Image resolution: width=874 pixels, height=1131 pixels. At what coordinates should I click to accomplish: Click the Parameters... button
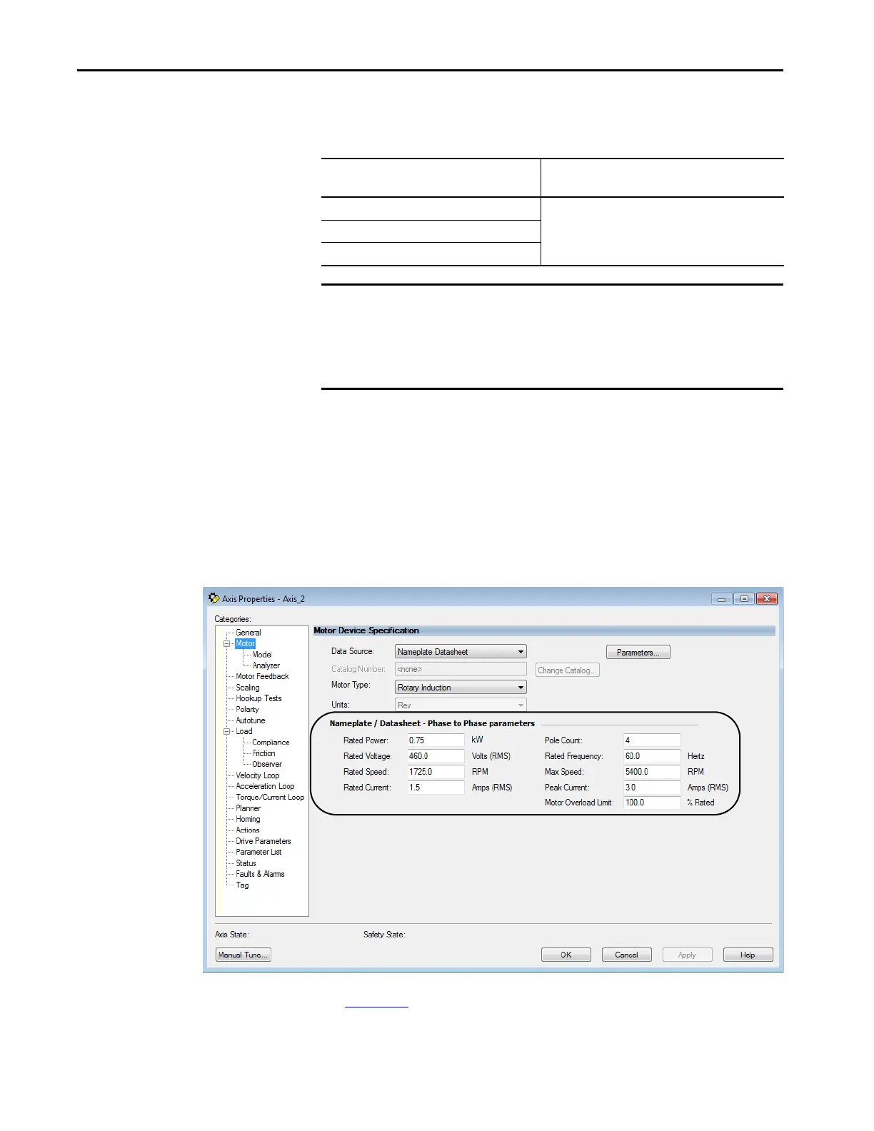[638, 653]
